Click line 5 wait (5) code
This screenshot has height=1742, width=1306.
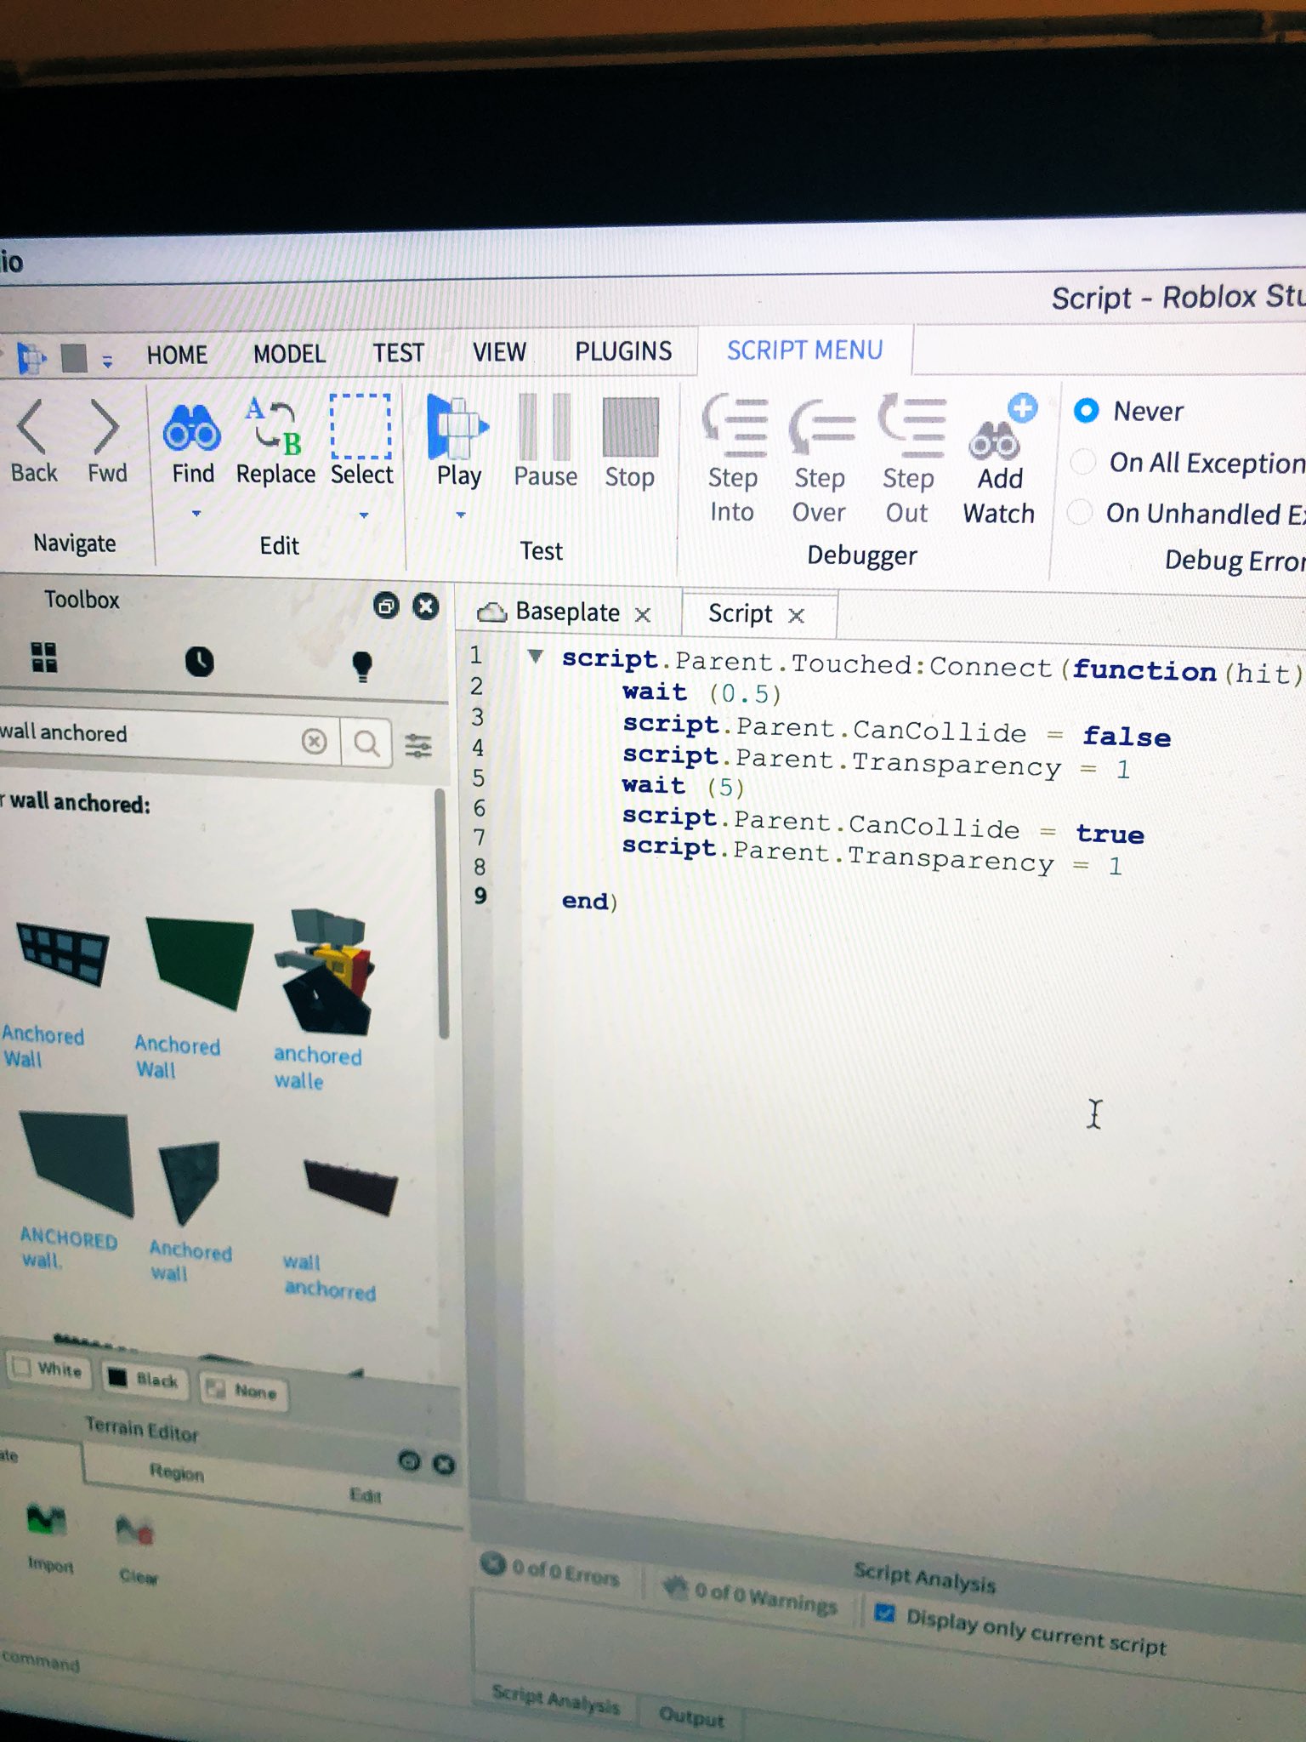(683, 786)
